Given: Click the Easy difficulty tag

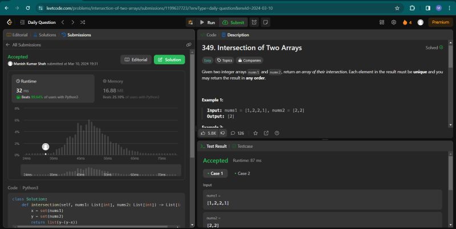Looking at the screenshot, I should (207, 61).
